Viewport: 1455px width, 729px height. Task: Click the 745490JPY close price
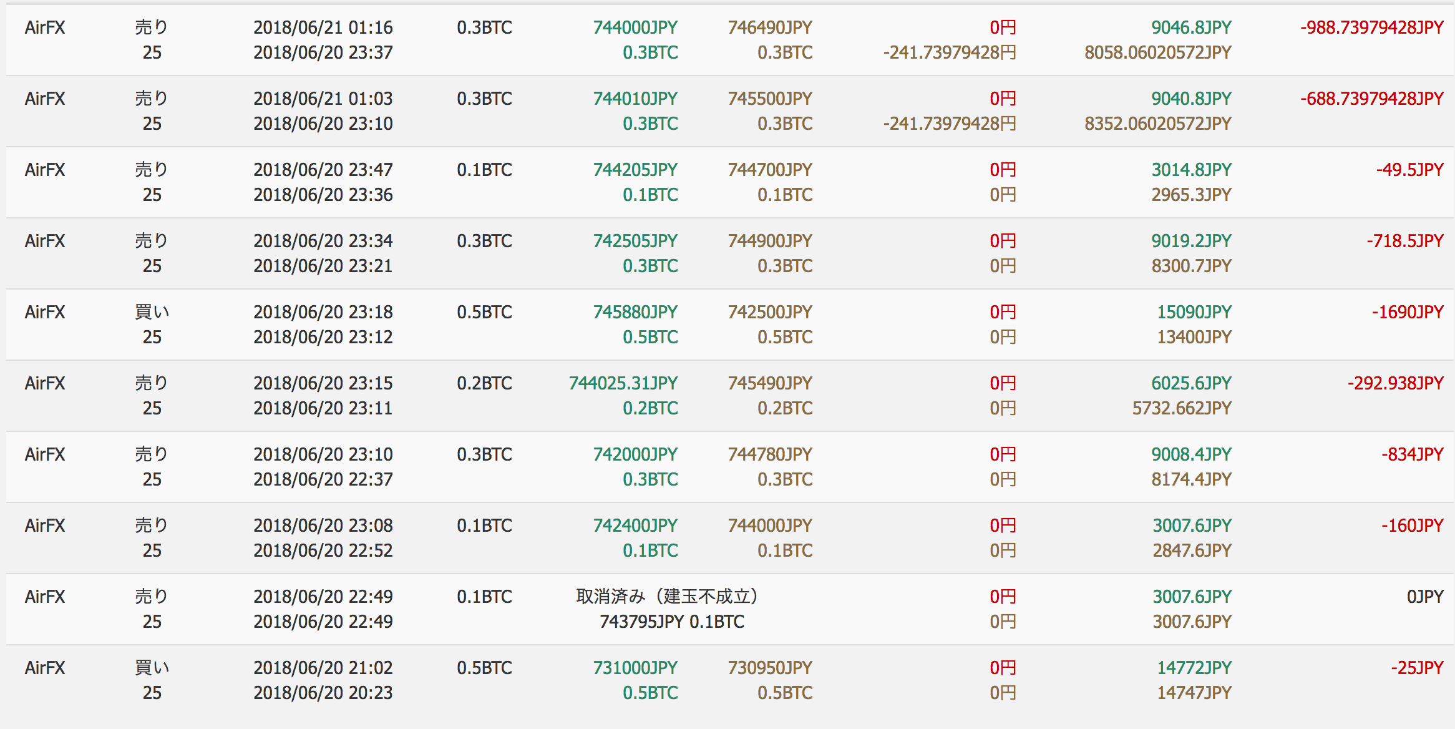770,383
